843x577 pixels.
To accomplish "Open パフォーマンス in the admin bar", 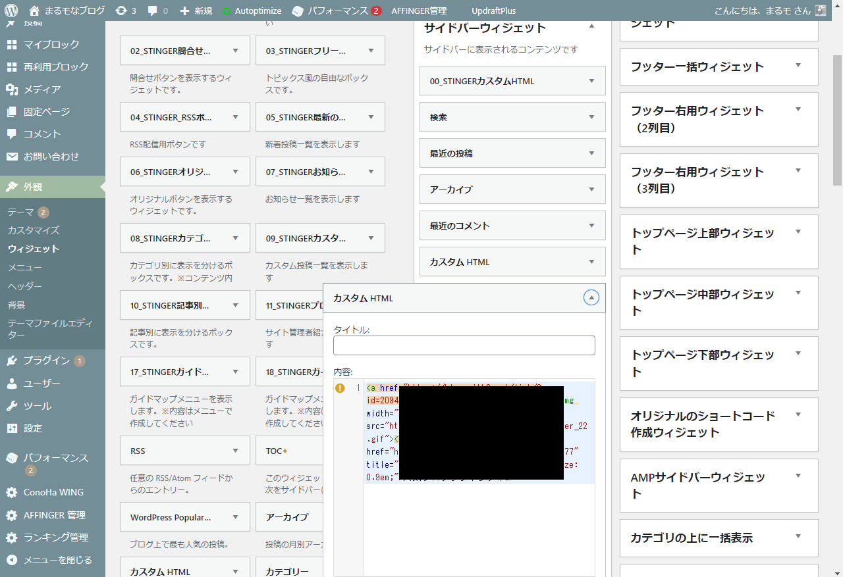I will [x=336, y=11].
